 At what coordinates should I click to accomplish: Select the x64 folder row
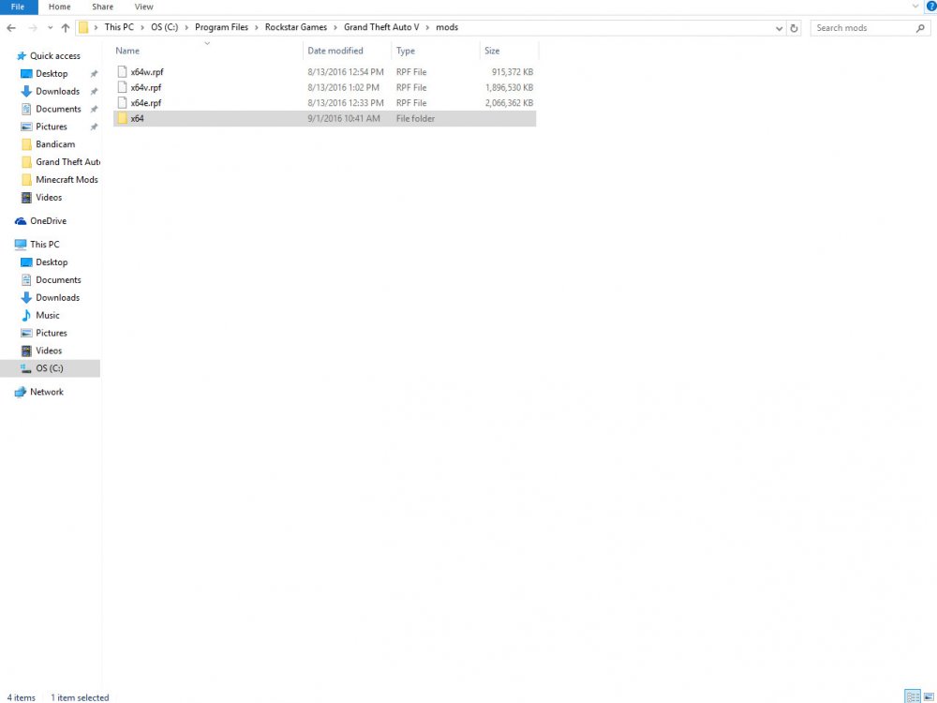click(324, 118)
